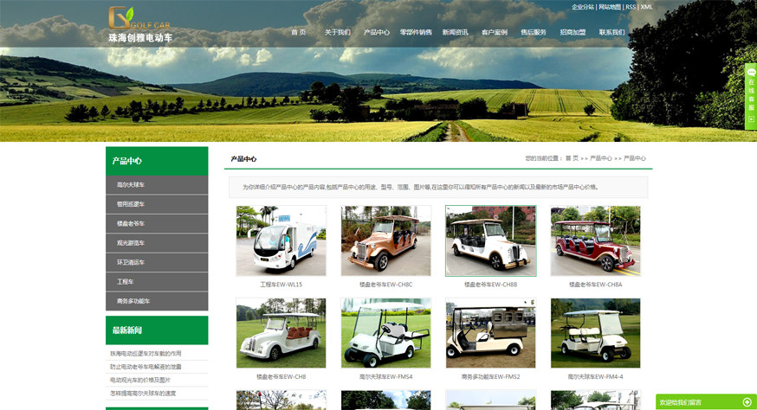The image size is (757, 410).
Task: Click the RSS link at top right
Action: pos(631,7)
